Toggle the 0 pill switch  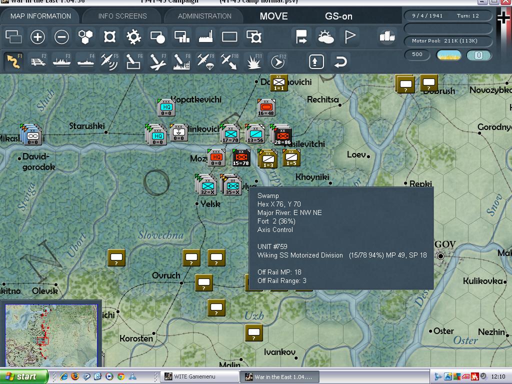(478, 55)
